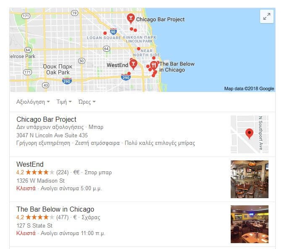Click the WestEnd cocktail map pin
The height and width of the screenshot is (249, 287).
point(133,64)
